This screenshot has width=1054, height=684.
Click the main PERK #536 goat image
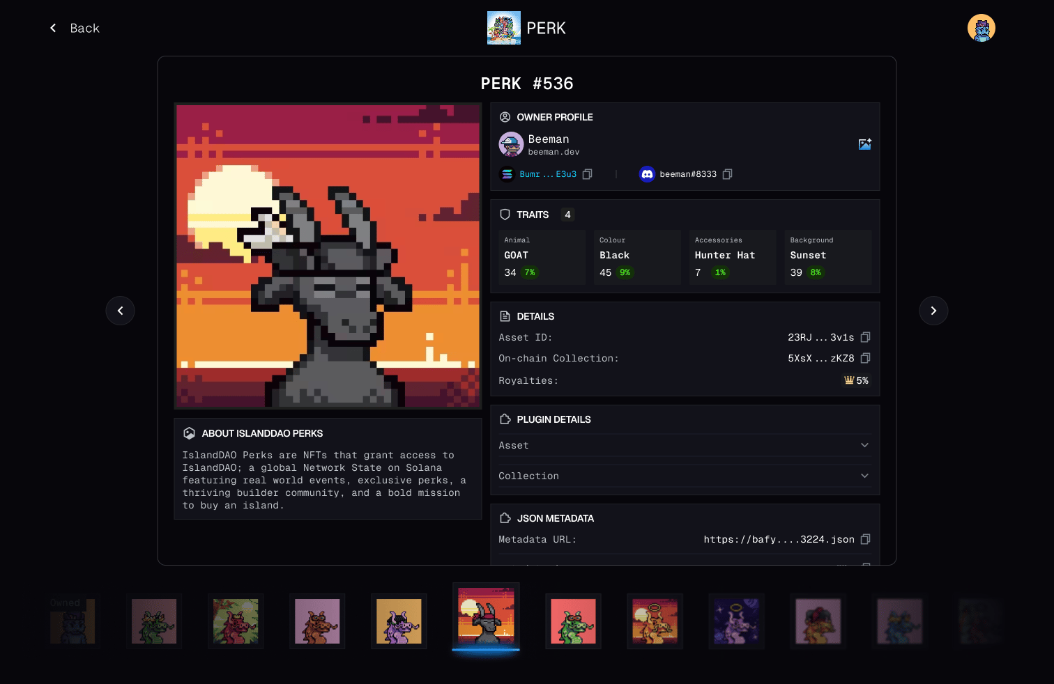click(328, 256)
